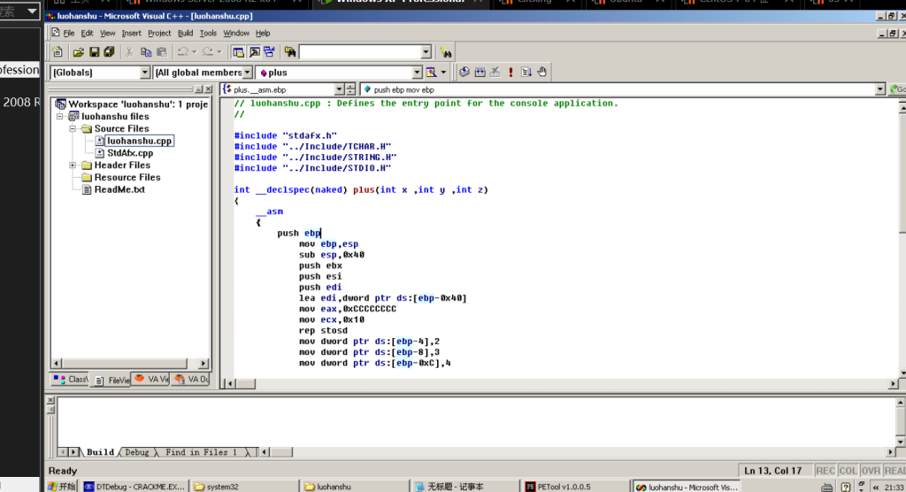Click the DTDebug taskbar button
The height and width of the screenshot is (492, 906).
coord(134,486)
